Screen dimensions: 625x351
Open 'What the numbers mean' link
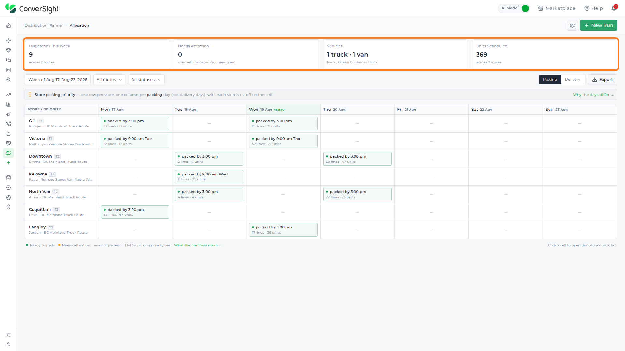tap(198, 245)
